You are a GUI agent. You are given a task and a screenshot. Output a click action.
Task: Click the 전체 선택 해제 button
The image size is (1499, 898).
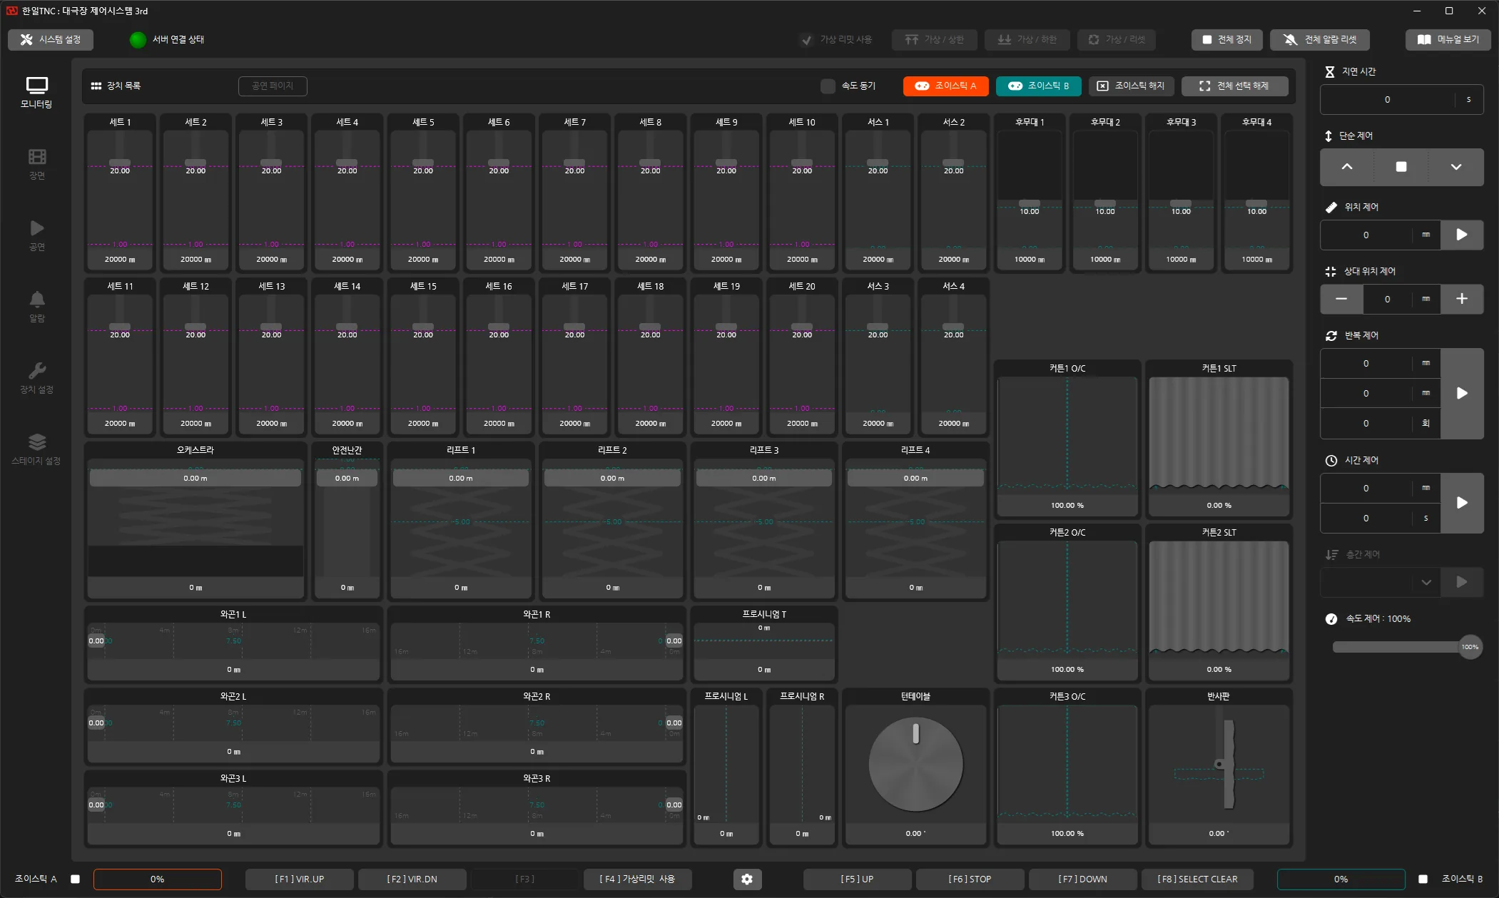(1235, 86)
